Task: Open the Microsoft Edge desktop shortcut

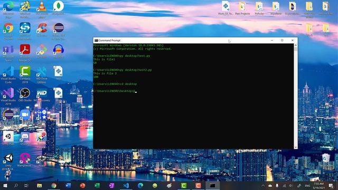Action: [8, 9]
